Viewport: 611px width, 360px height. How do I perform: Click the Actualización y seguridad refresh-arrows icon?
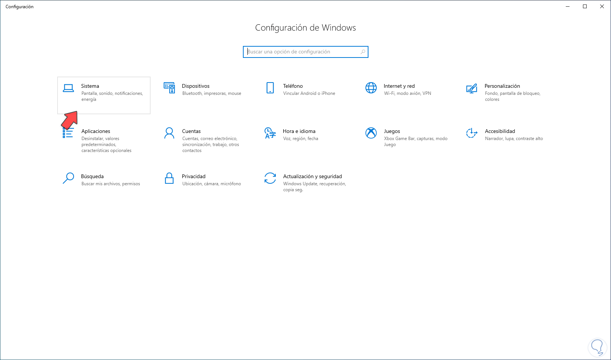point(270,178)
